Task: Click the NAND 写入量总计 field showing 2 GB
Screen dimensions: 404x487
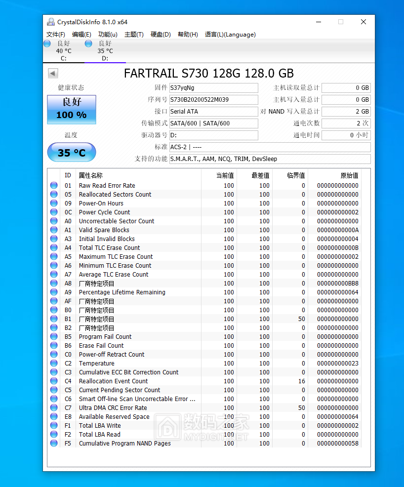Action: tap(346, 112)
